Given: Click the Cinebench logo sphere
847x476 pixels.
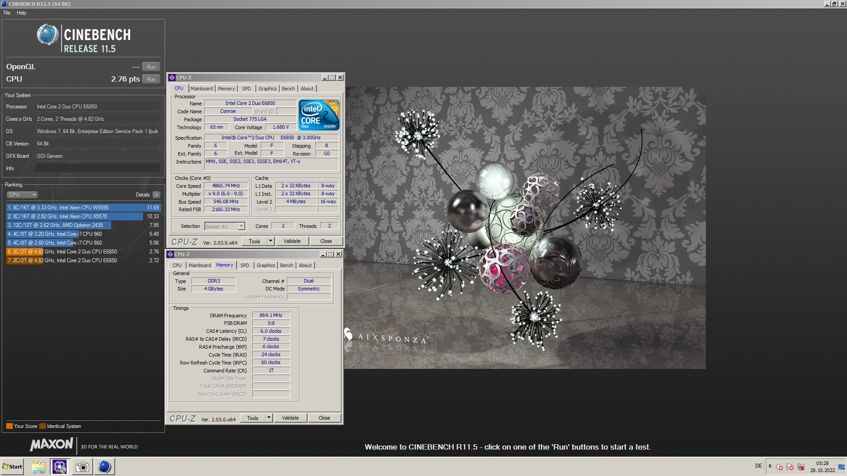Looking at the screenshot, I should point(48,35).
